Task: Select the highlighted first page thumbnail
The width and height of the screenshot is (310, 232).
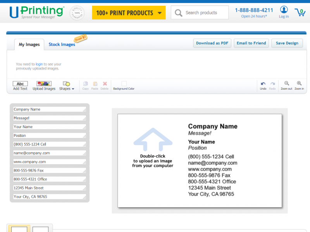Action: [19, 229]
